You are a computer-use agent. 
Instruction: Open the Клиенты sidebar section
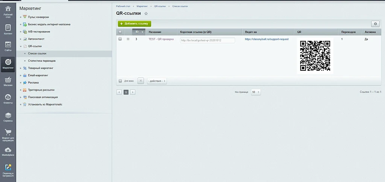tap(8, 99)
